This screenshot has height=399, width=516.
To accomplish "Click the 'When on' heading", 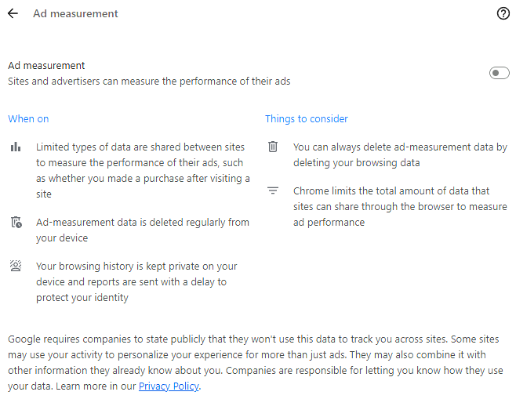I will [28, 118].
